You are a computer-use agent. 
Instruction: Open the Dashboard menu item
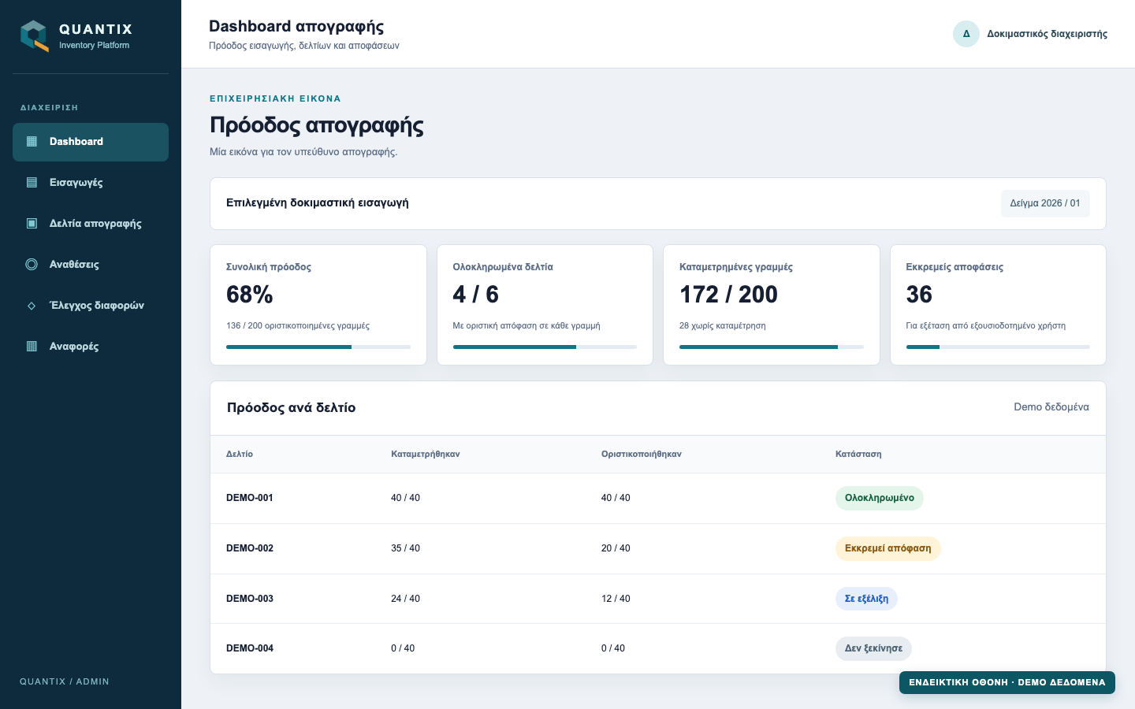click(x=91, y=142)
